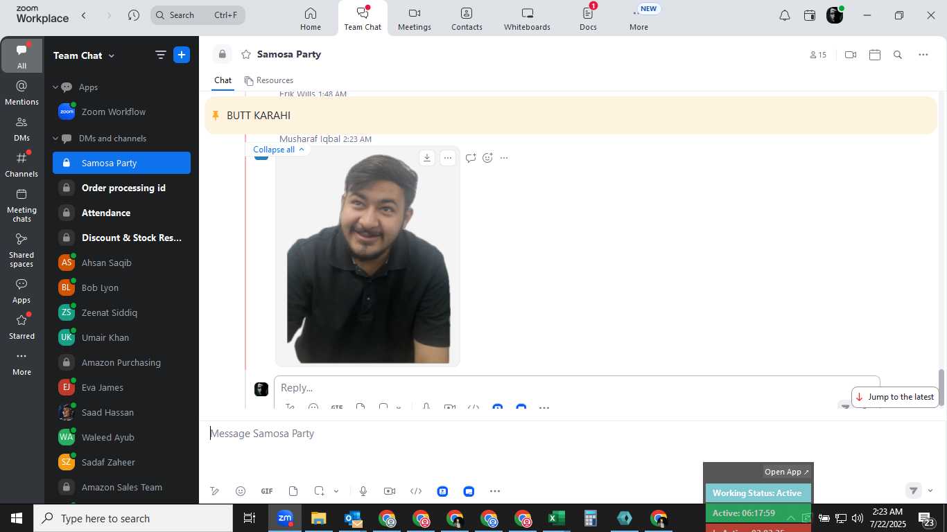Add a reaction to Musharaf Iqbal's message
Image resolution: width=947 pixels, height=532 pixels.
pos(487,158)
